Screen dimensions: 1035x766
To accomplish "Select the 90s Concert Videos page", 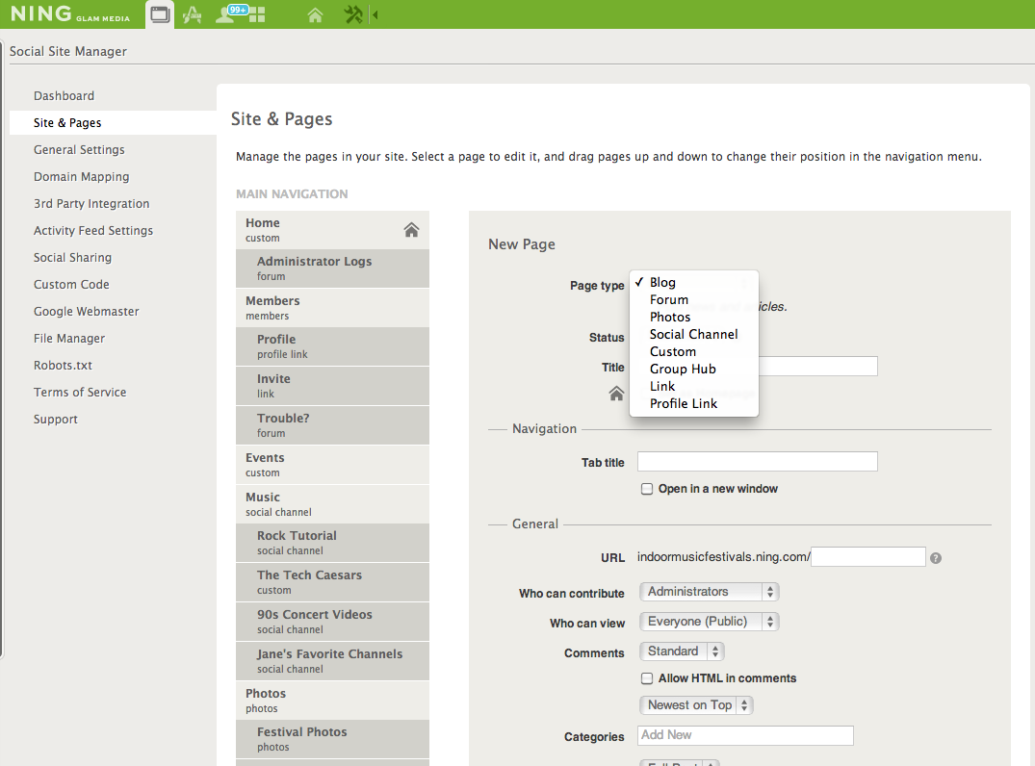I will click(333, 622).
